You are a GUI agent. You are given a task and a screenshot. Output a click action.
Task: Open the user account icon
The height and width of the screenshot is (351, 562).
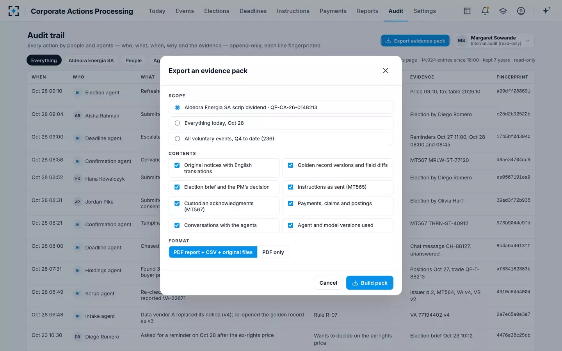tap(521, 11)
